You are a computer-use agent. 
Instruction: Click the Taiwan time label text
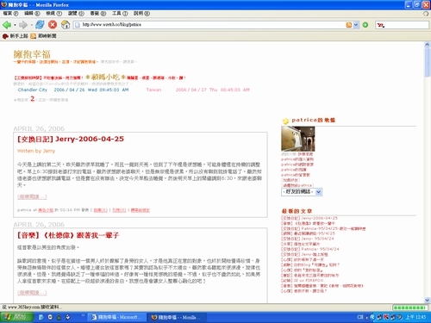[x=153, y=90]
